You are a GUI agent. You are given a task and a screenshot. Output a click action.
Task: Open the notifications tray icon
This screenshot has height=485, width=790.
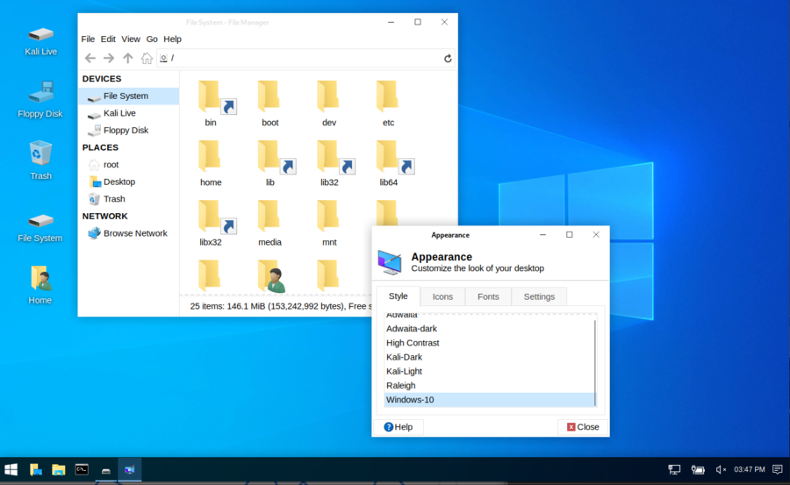(x=778, y=469)
